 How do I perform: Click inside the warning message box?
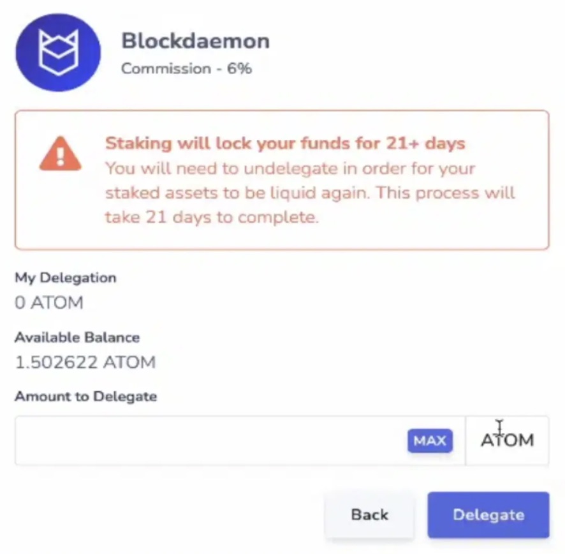[x=282, y=180]
